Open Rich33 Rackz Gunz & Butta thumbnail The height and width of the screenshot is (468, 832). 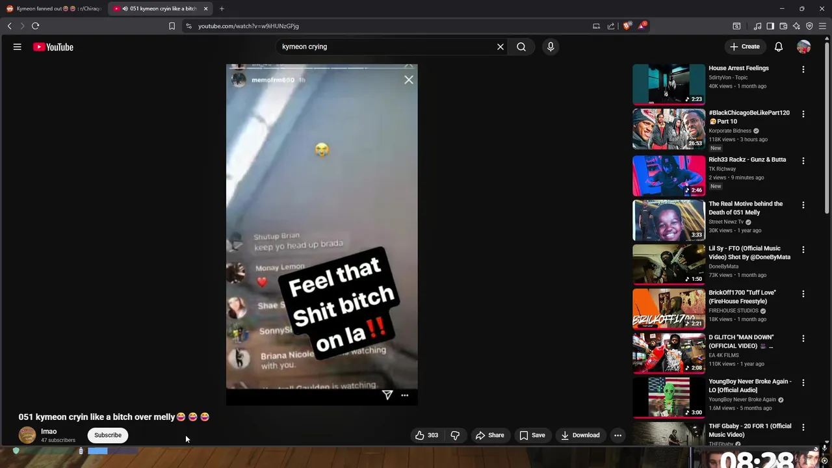click(669, 175)
